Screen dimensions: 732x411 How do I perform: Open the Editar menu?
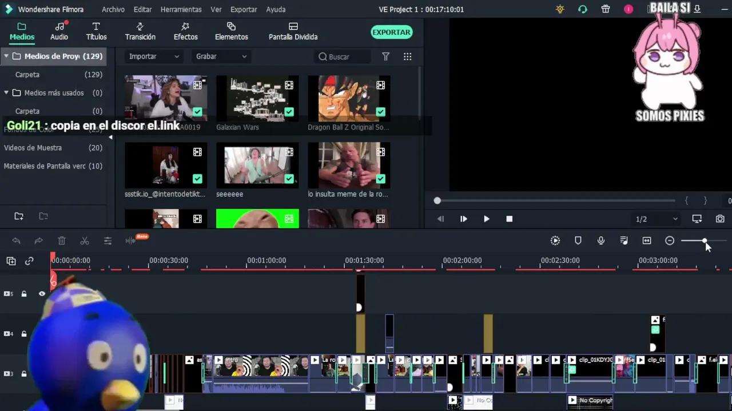pos(142,9)
